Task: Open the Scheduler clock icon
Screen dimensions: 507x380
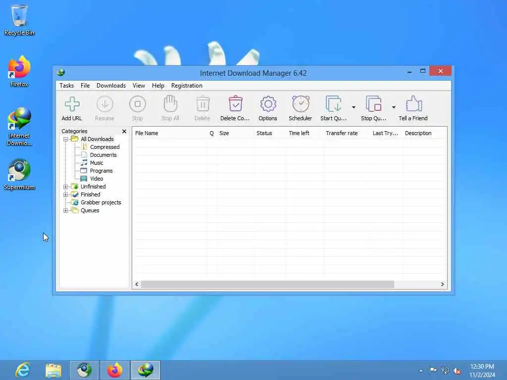Action: pos(301,104)
